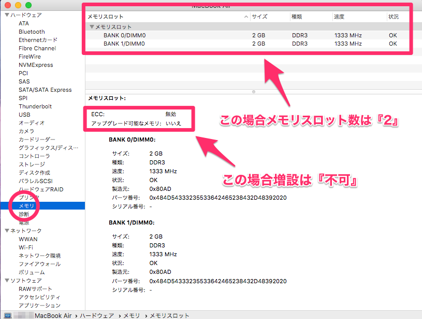Select ストレージ in the sidebar
Screen dimensions: 422x319
[x=32, y=164]
